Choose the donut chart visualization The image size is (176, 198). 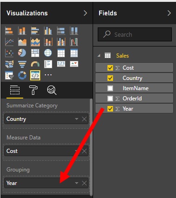22,75
